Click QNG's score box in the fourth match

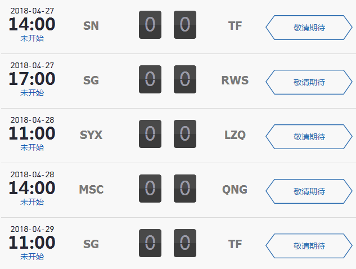(185, 190)
